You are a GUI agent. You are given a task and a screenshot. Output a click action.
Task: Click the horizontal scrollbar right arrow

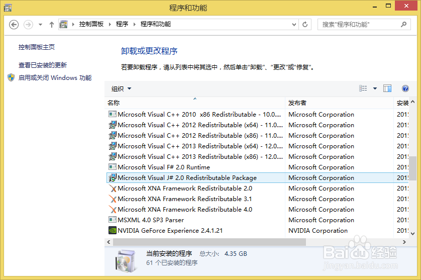404,242
